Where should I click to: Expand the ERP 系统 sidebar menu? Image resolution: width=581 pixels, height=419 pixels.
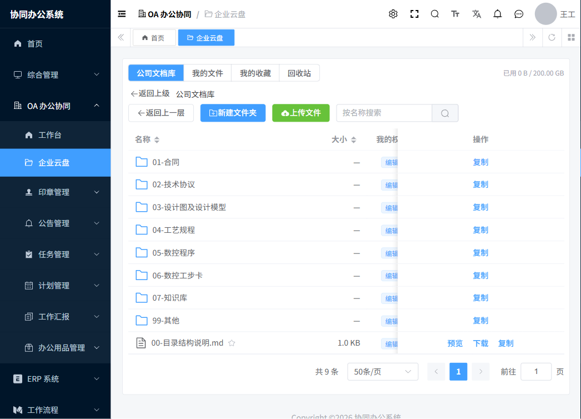click(x=55, y=379)
